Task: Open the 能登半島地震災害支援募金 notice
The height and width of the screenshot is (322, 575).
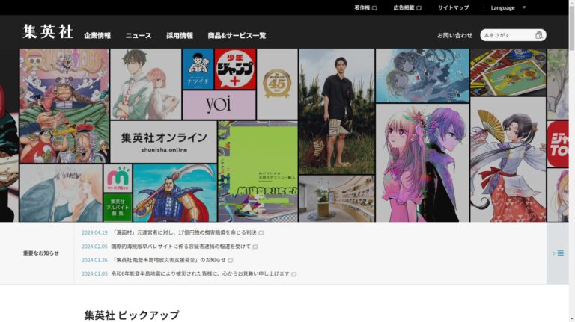Action: tap(168, 260)
